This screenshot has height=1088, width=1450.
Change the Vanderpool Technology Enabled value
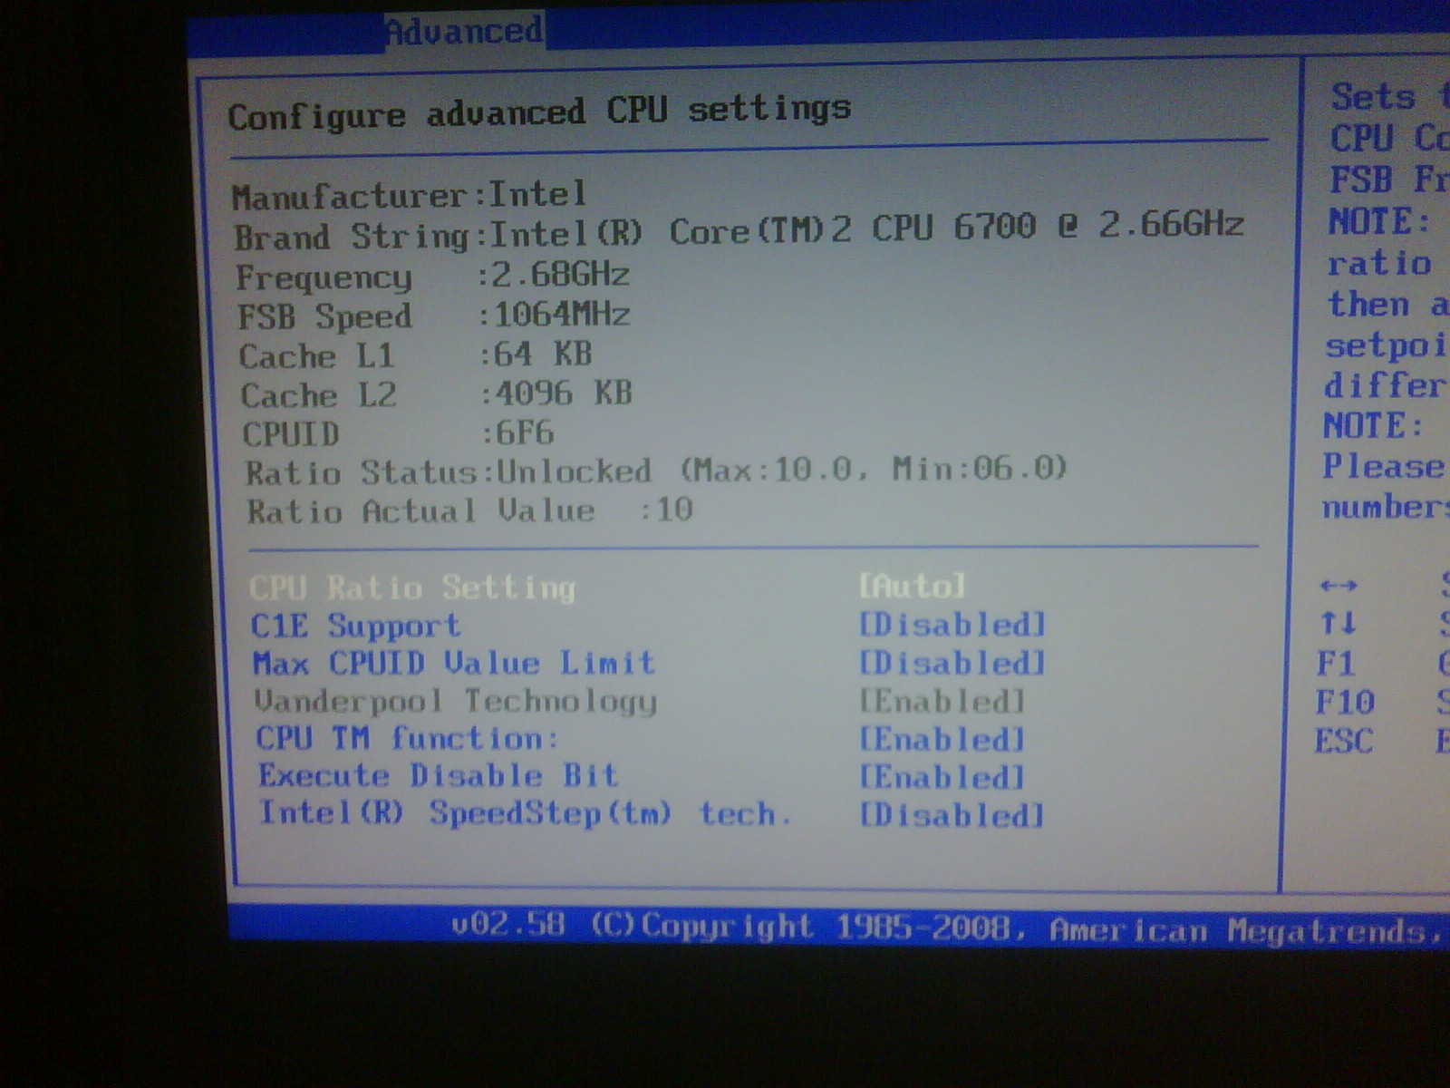pyautogui.click(x=942, y=701)
